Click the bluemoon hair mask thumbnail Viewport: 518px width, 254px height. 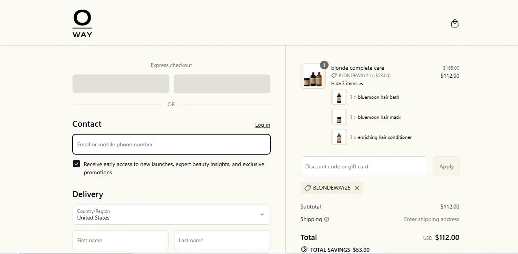point(339,117)
